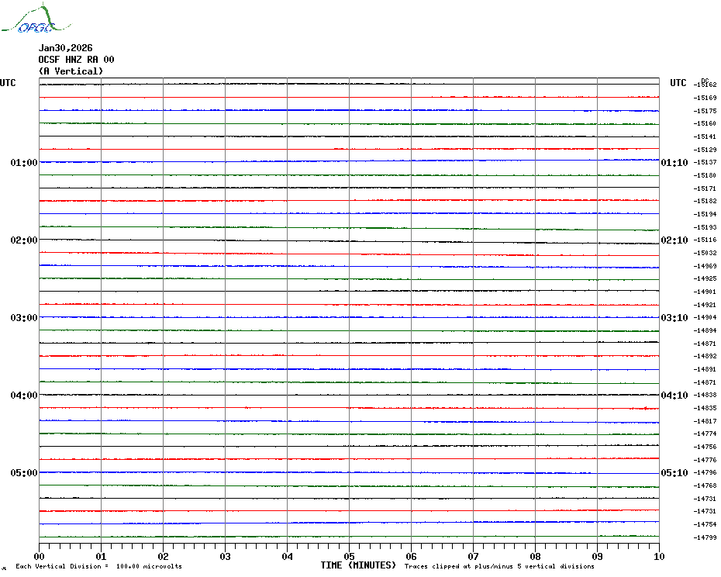Viewport: 721px width, 577px height.
Task: Click the DC offset value -14921
Action: point(705,305)
